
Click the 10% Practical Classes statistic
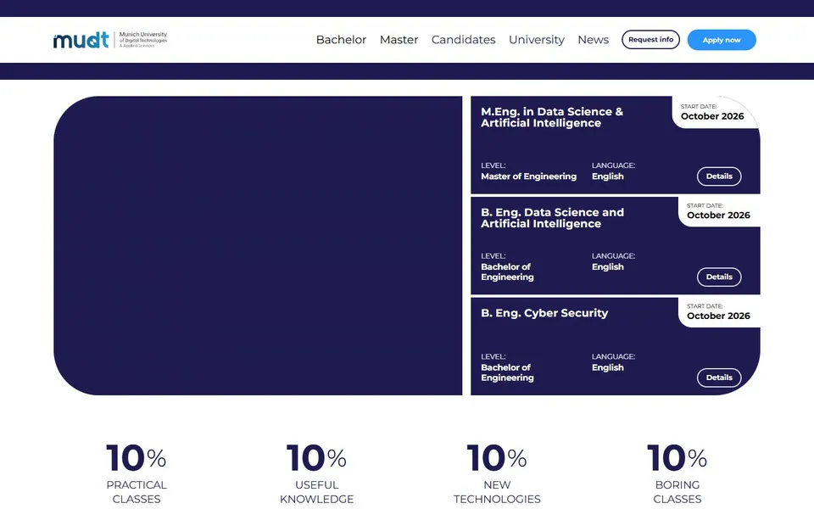coord(136,473)
